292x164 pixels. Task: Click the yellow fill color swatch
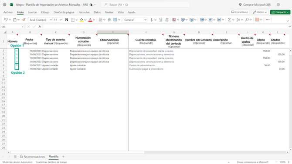[81, 20]
